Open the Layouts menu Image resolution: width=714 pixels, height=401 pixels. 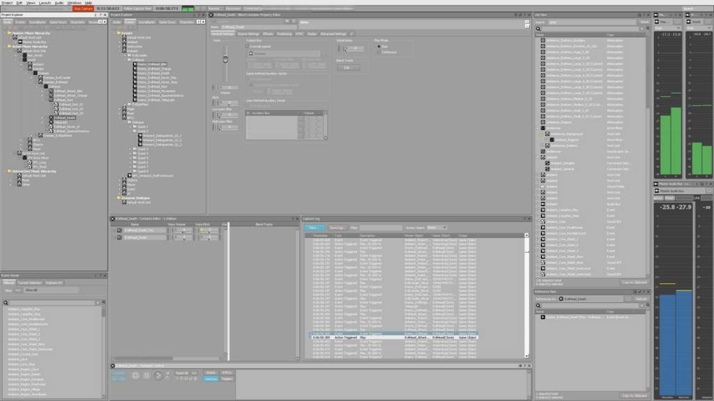(x=45, y=3)
